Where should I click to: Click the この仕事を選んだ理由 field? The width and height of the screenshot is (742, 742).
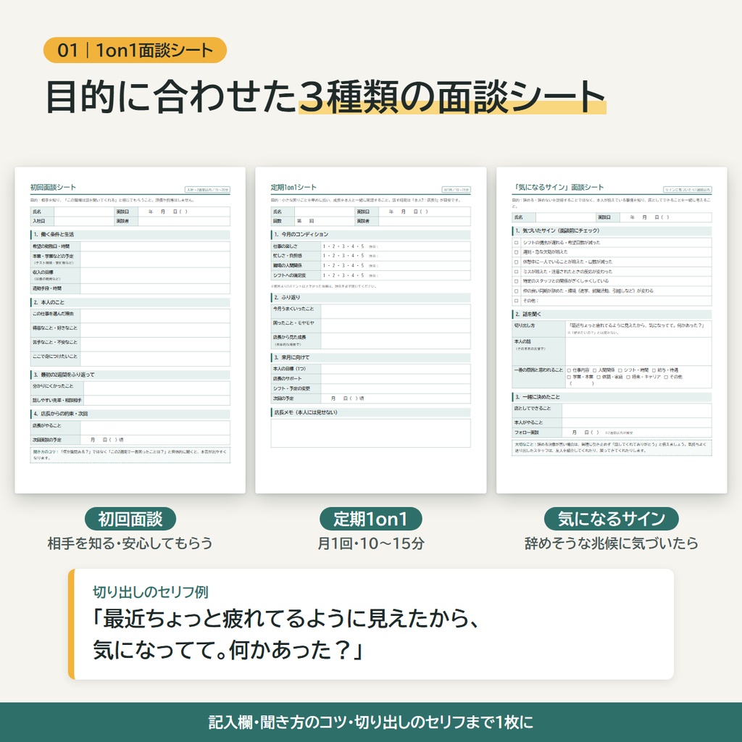(x=155, y=316)
